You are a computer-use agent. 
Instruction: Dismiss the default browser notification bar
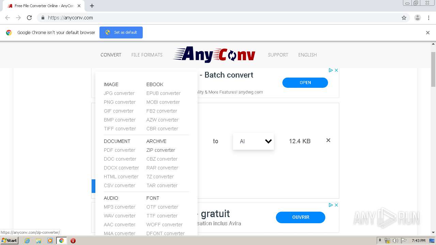pyautogui.click(x=428, y=33)
